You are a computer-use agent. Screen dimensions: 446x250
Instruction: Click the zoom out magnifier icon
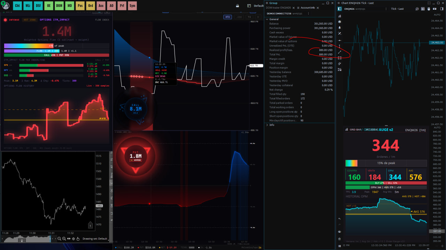59,239
